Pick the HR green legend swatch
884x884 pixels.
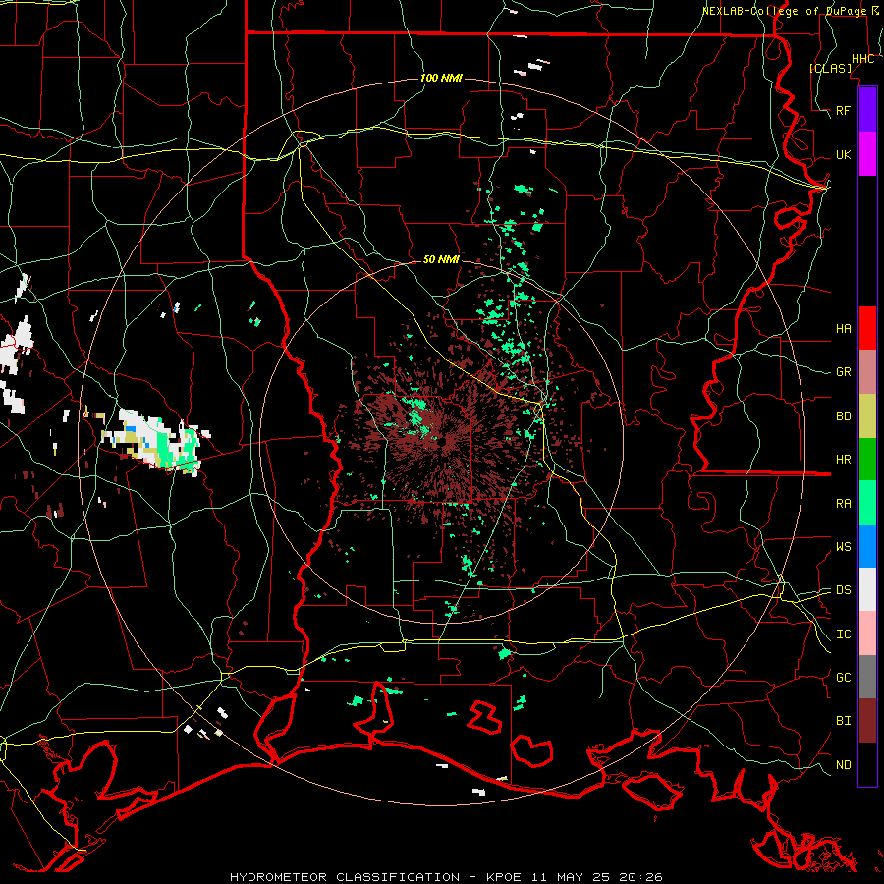pos(867,459)
